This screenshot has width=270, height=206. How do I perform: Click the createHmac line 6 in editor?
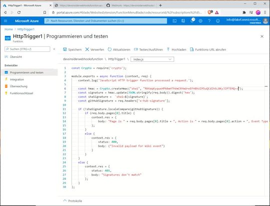[x=160, y=88]
